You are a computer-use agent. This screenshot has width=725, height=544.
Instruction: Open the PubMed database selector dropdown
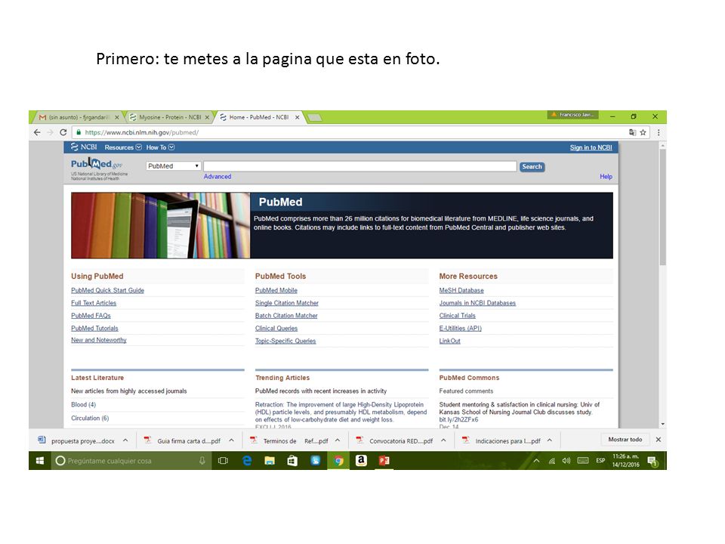(x=174, y=165)
